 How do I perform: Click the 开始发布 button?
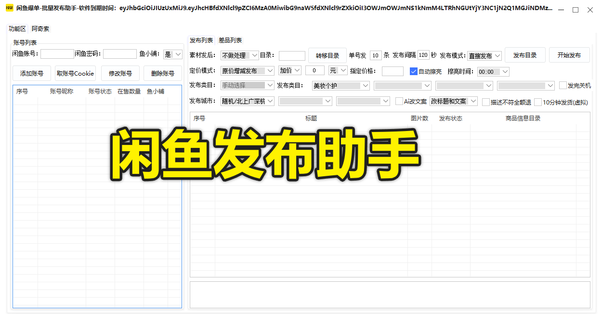click(569, 55)
